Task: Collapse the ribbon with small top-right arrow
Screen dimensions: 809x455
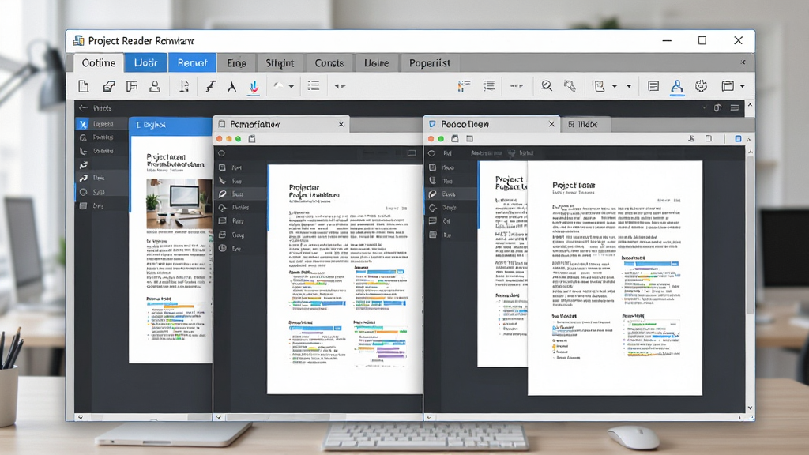Action: pos(743,62)
